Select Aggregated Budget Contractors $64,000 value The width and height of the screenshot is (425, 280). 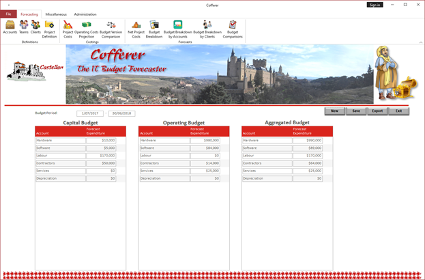308,163
